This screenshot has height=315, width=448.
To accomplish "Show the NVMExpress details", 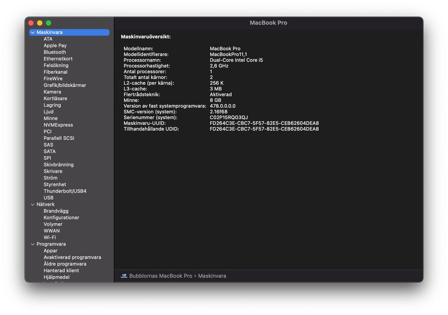I will pyautogui.click(x=58, y=125).
